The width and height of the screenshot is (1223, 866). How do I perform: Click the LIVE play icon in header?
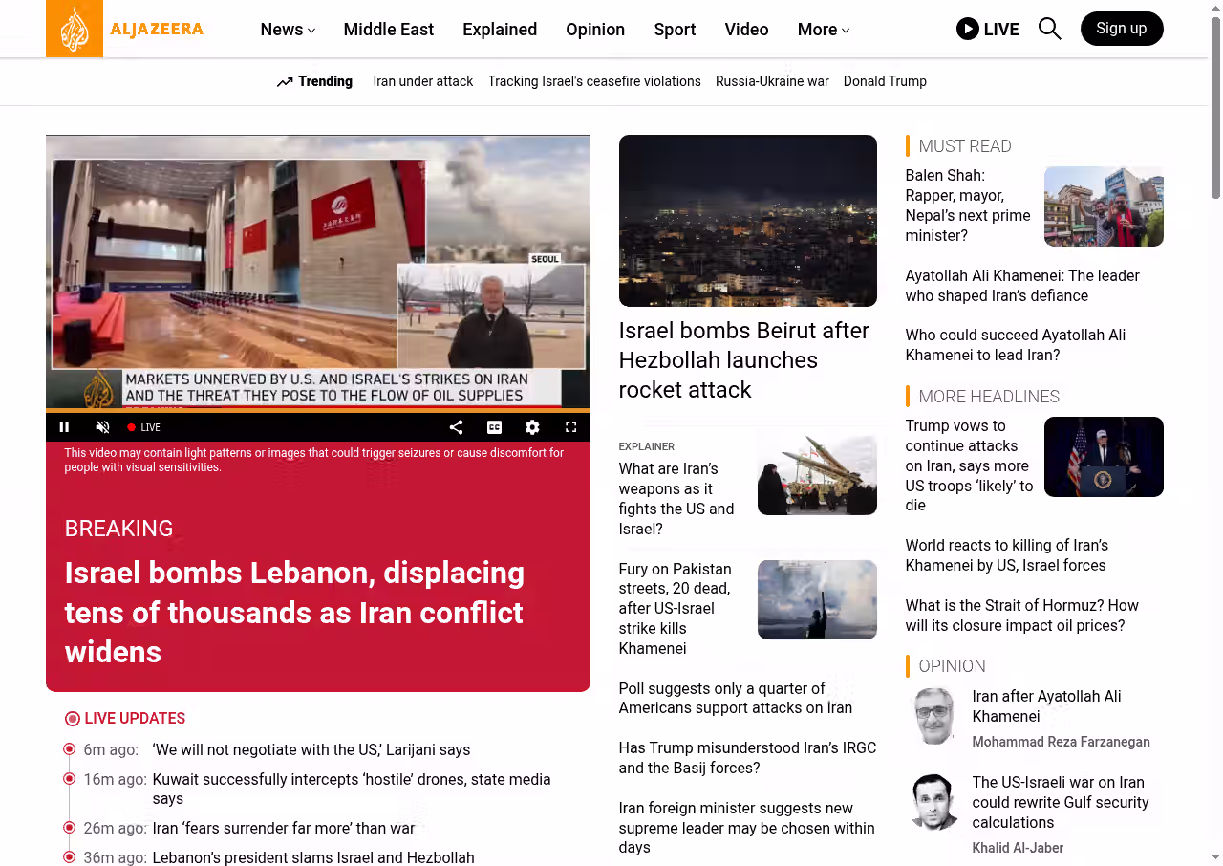pos(968,29)
